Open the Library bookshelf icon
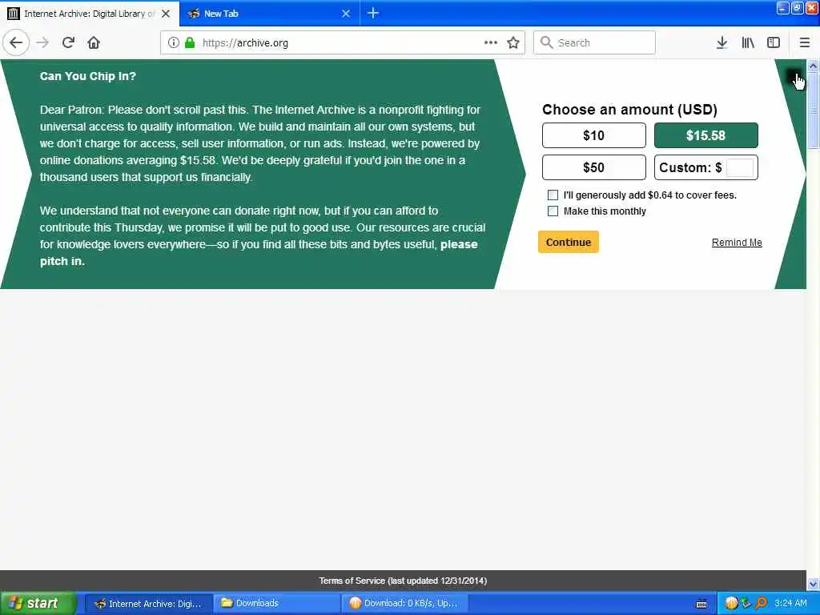The width and height of the screenshot is (820, 615). click(748, 43)
